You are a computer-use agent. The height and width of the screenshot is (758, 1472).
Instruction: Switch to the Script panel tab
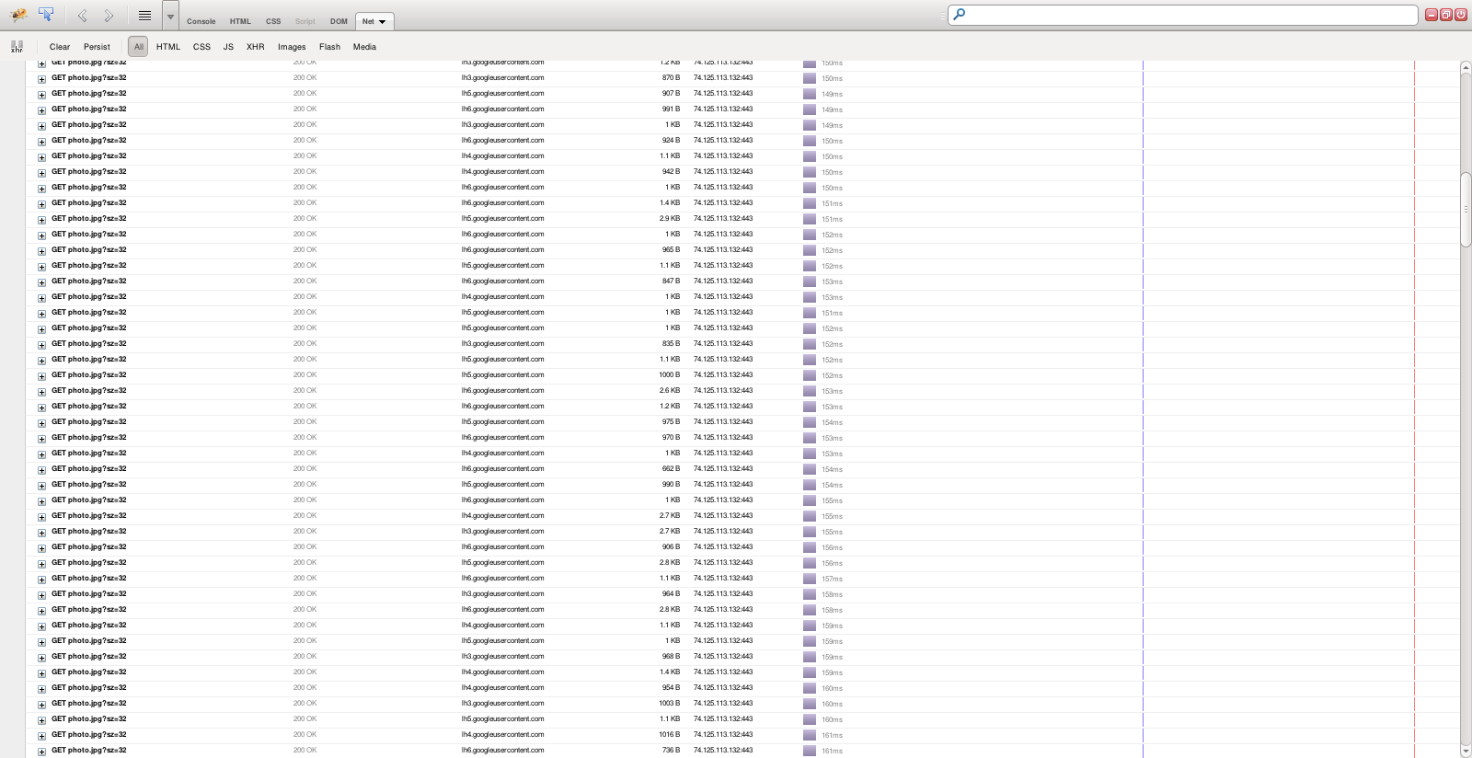(x=305, y=21)
